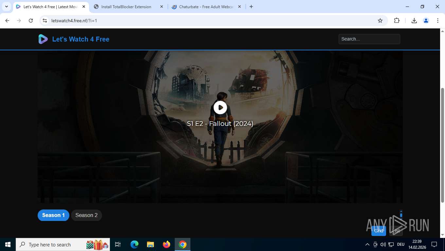Click the S1 E2 - Fallout (2024) title
This screenshot has height=251, width=445.
pyautogui.click(x=220, y=124)
